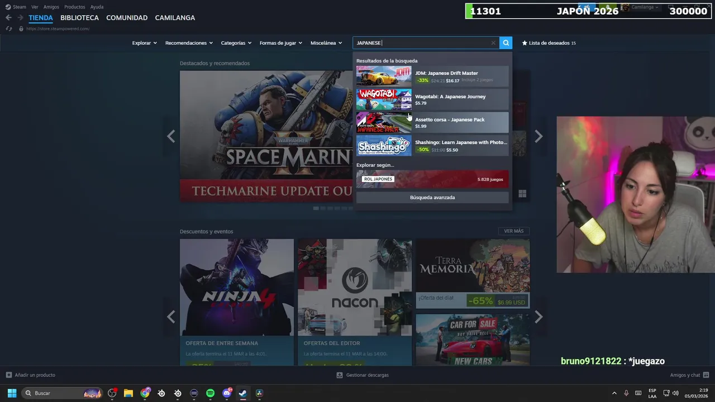The image size is (715, 402).
Task: Click the Búsqueda avanzada button
Action: (x=432, y=197)
